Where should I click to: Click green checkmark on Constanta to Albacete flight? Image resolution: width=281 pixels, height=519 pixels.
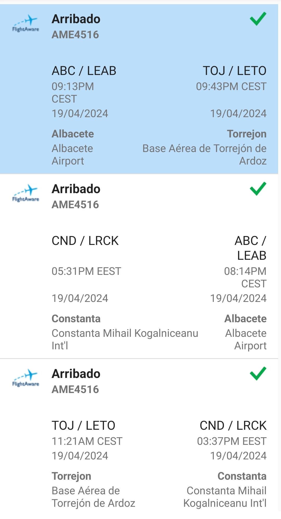click(258, 189)
